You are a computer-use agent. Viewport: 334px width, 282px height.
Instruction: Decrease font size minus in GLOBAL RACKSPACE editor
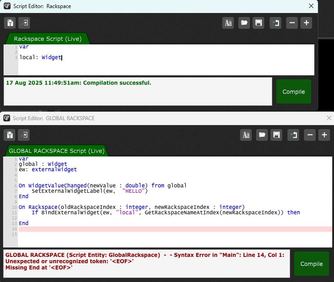tap(310, 135)
